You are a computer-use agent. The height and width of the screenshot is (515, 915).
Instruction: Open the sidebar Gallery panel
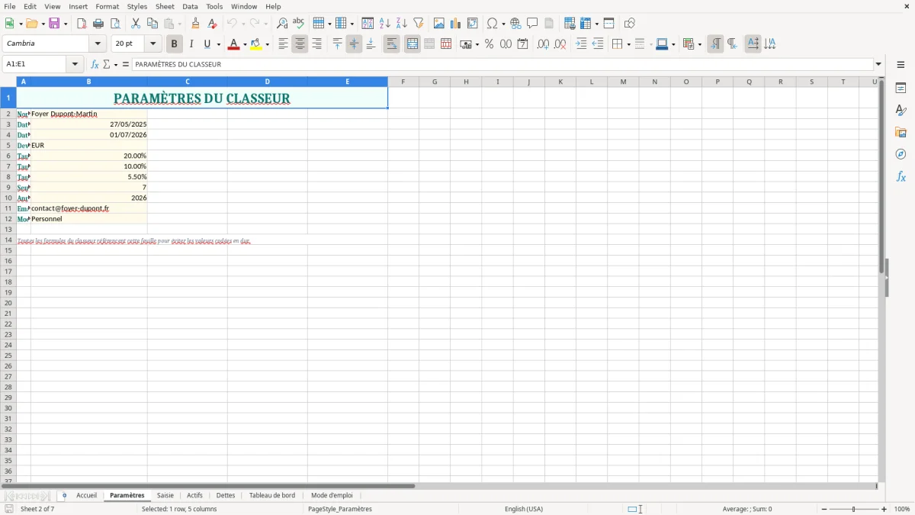901,132
